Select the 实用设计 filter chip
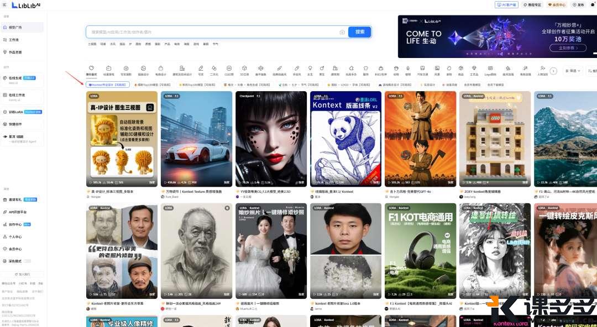This screenshot has width=597, height=327. tap(427, 85)
